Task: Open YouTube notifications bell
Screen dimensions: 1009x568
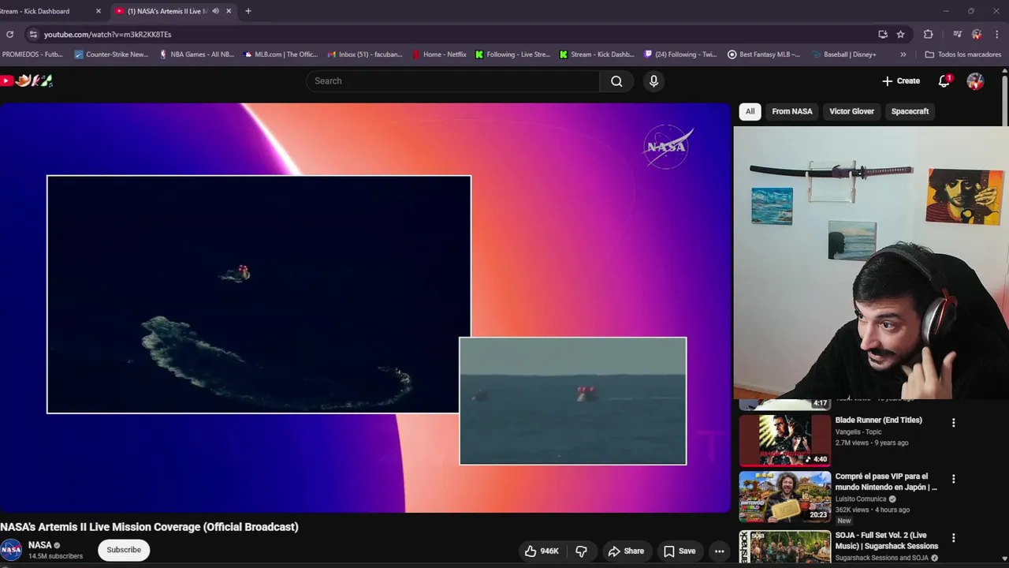Action: point(944,81)
